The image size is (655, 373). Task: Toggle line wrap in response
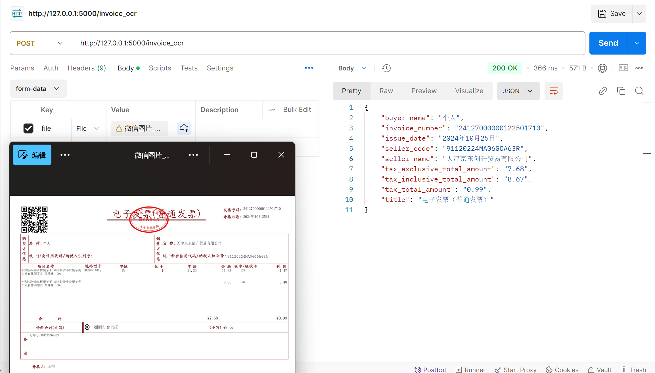[554, 91]
